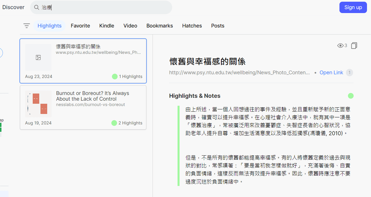The image size is (371, 197).
Task: Click the nesslabs.com/burnout-vs-boreout URL
Action: click(90, 104)
